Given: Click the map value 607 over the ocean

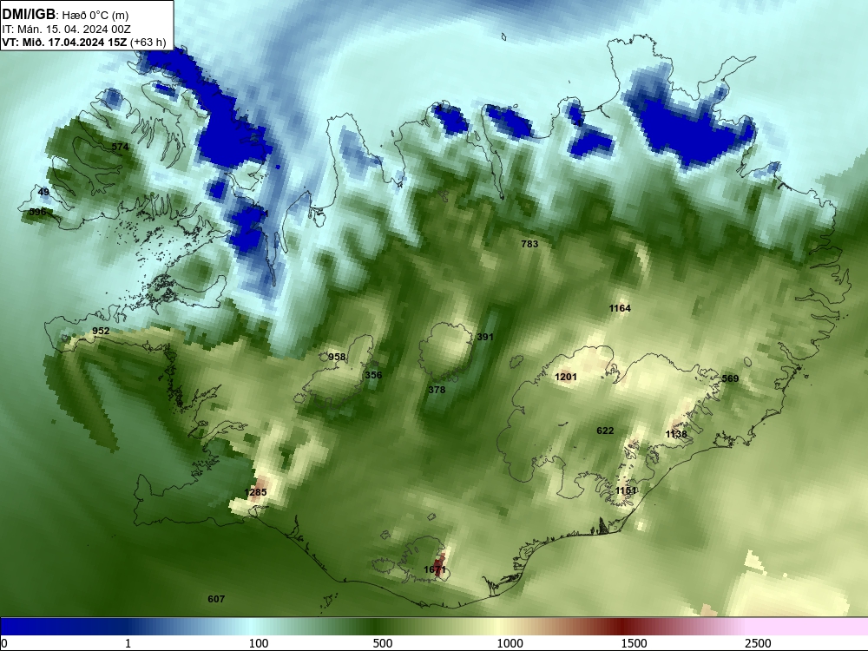Looking at the screenshot, I should click(216, 599).
